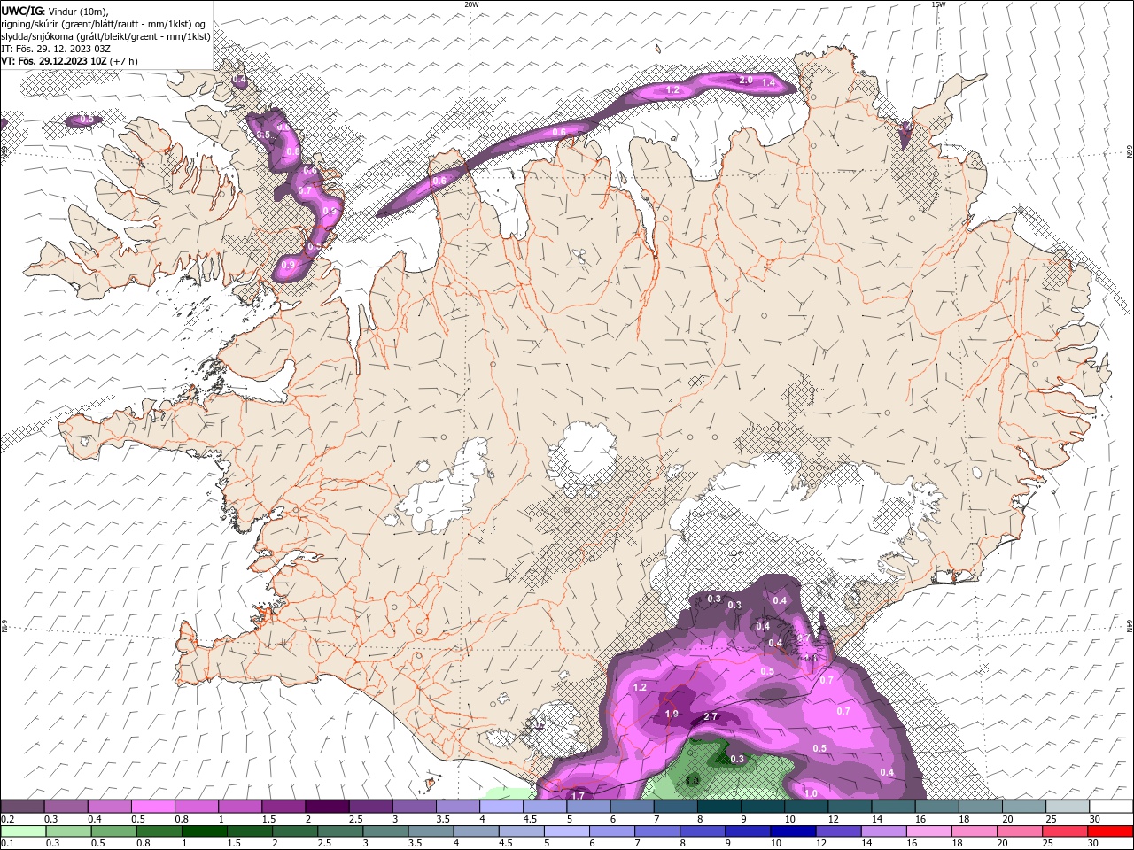This screenshot has height=850, width=1134.
Task: Click the bright pink 0.5 swatch in top legend row
Action: [152, 807]
